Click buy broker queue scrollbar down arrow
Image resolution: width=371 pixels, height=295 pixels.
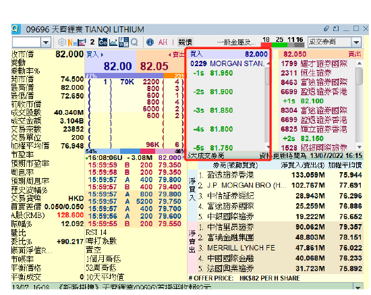pyautogui.click(x=268, y=147)
